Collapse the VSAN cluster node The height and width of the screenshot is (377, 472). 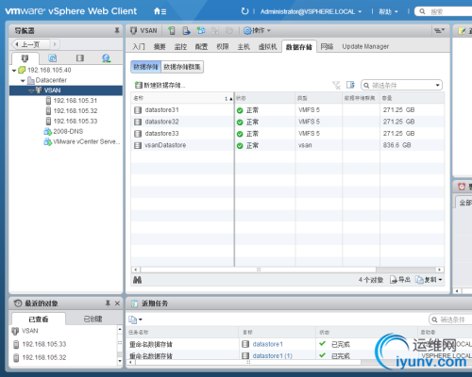[31, 90]
